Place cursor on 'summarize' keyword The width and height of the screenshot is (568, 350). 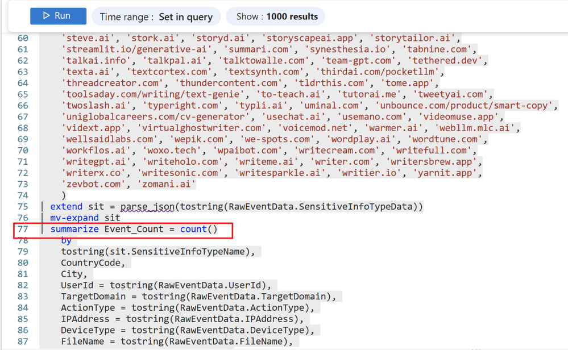coord(74,229)
